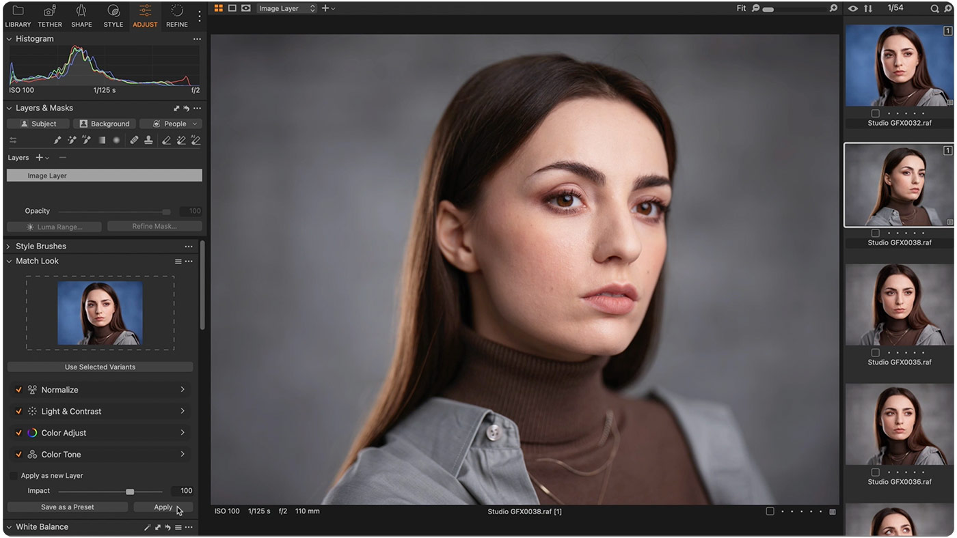Open Match Look presets list icon
This screenshot has width=957, height=538.
pyautogui.click(x=178, y=261)
